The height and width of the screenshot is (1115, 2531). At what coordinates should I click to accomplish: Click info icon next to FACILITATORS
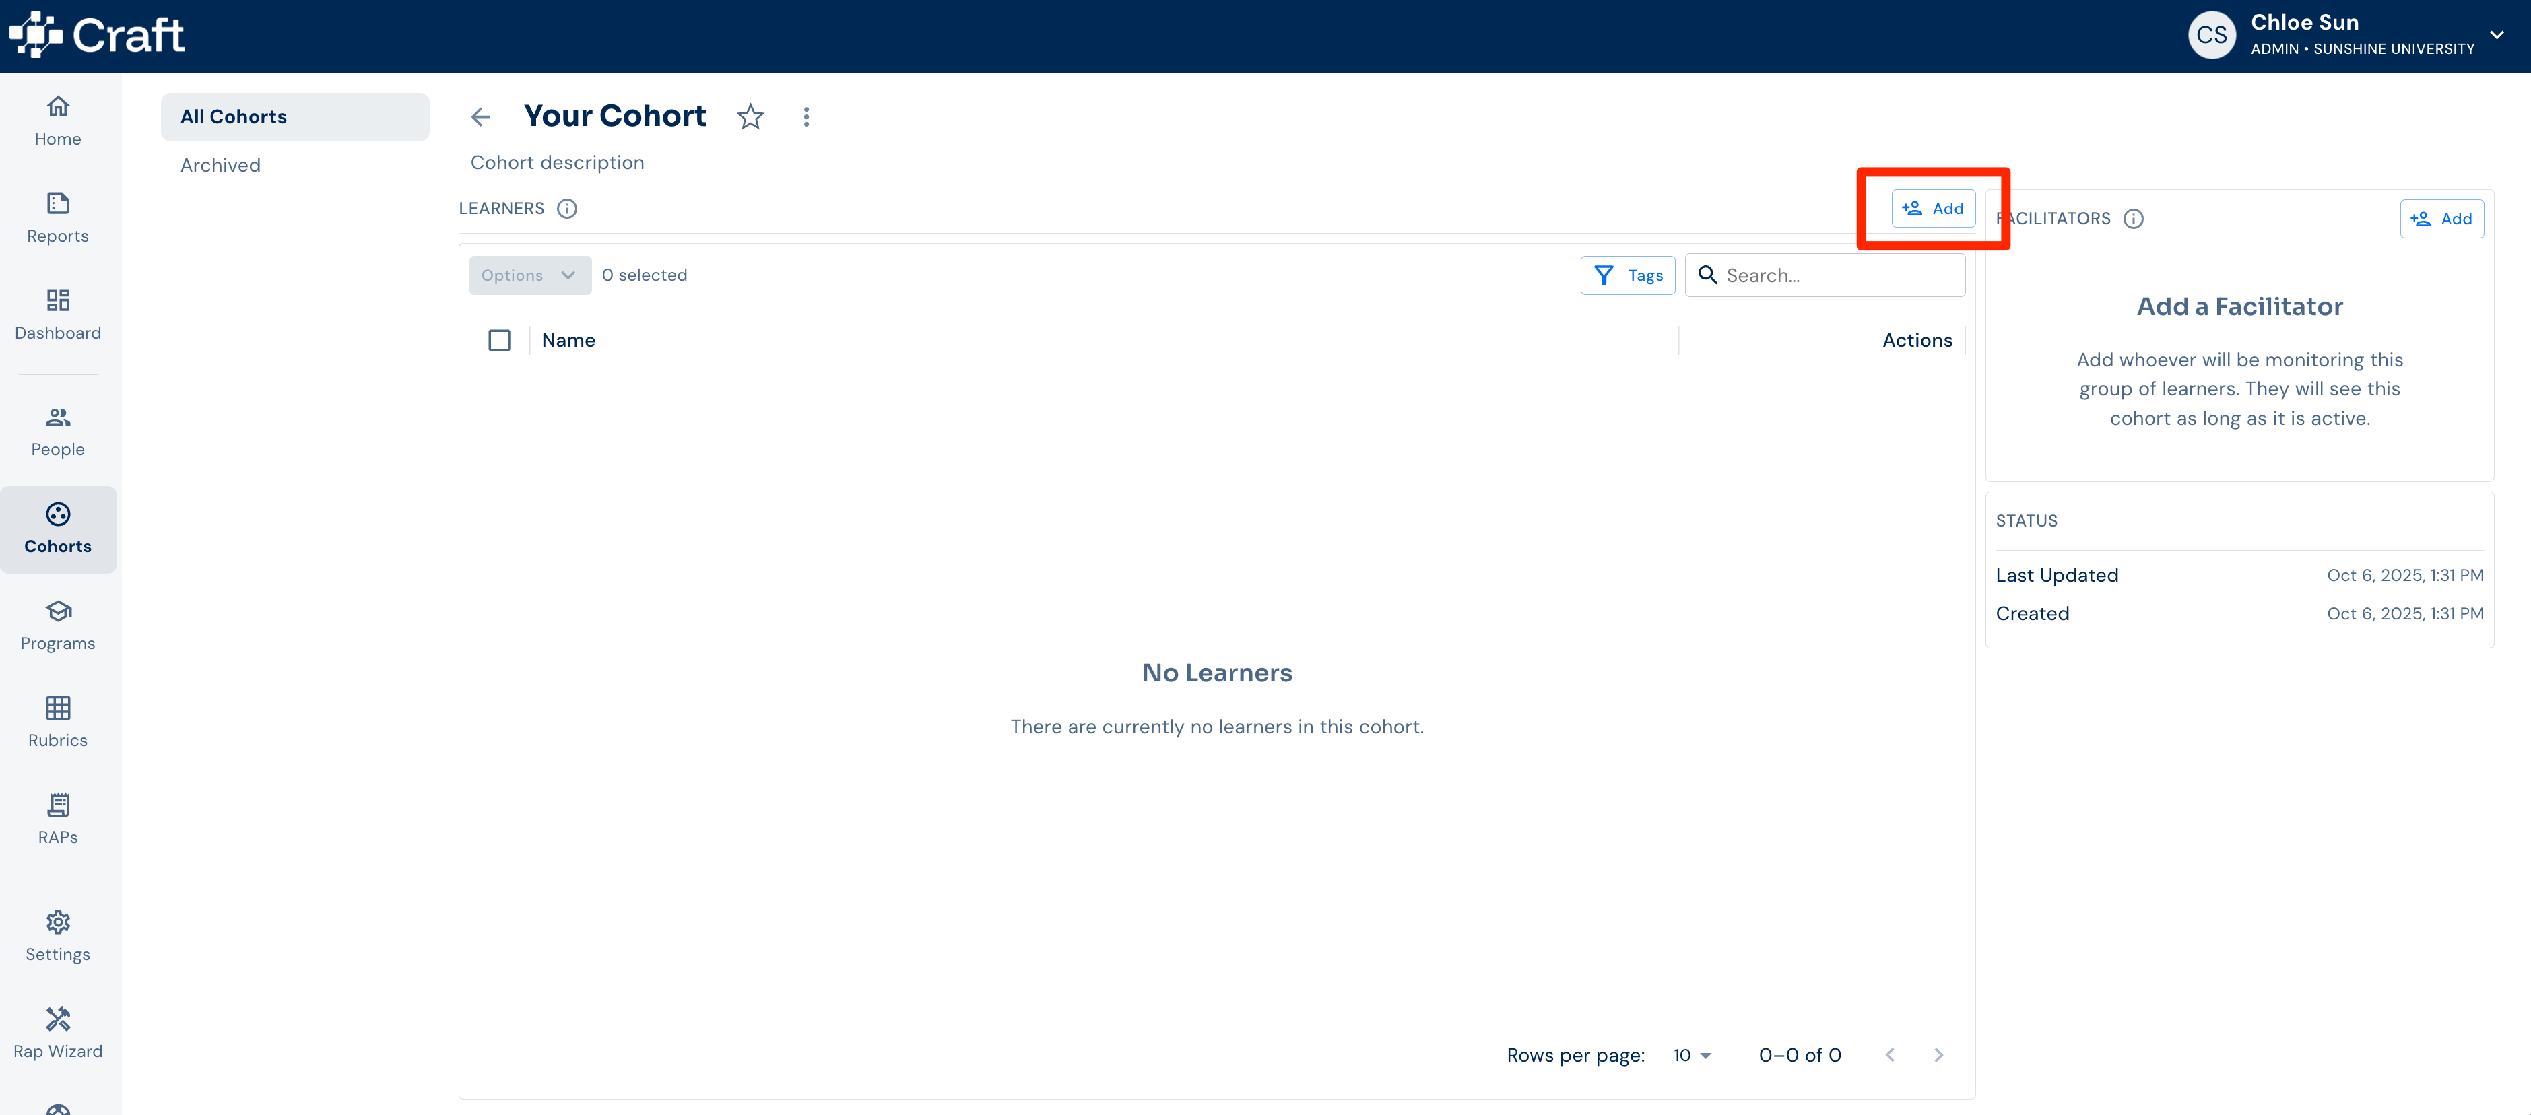(2133, 218)
